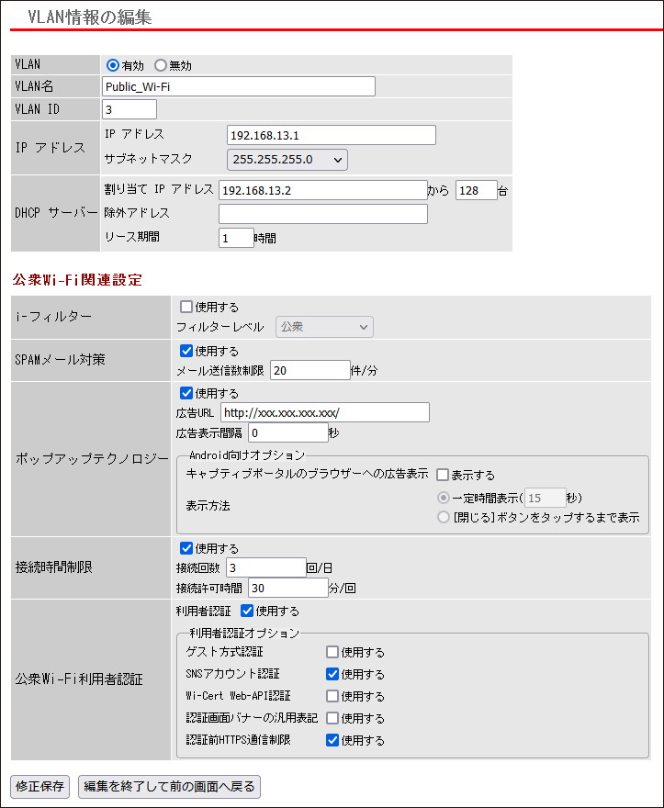This screenshot has width=664, height=808.
Task: Select [閉じる]ボタンをタップするまで表示 radio option
Action: 444,517
